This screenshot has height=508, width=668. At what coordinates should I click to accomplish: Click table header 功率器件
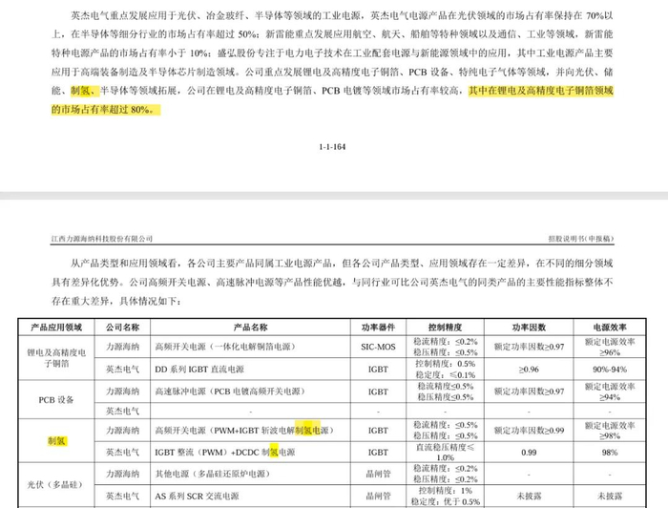coord(378,328)
